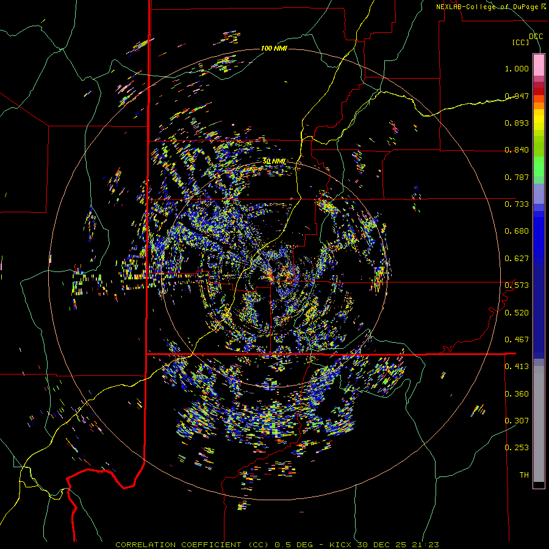This screenshot has height=549, width=549.
Task: Click the NEXLAB-College of DuPage label
Action: pos(488,7)
